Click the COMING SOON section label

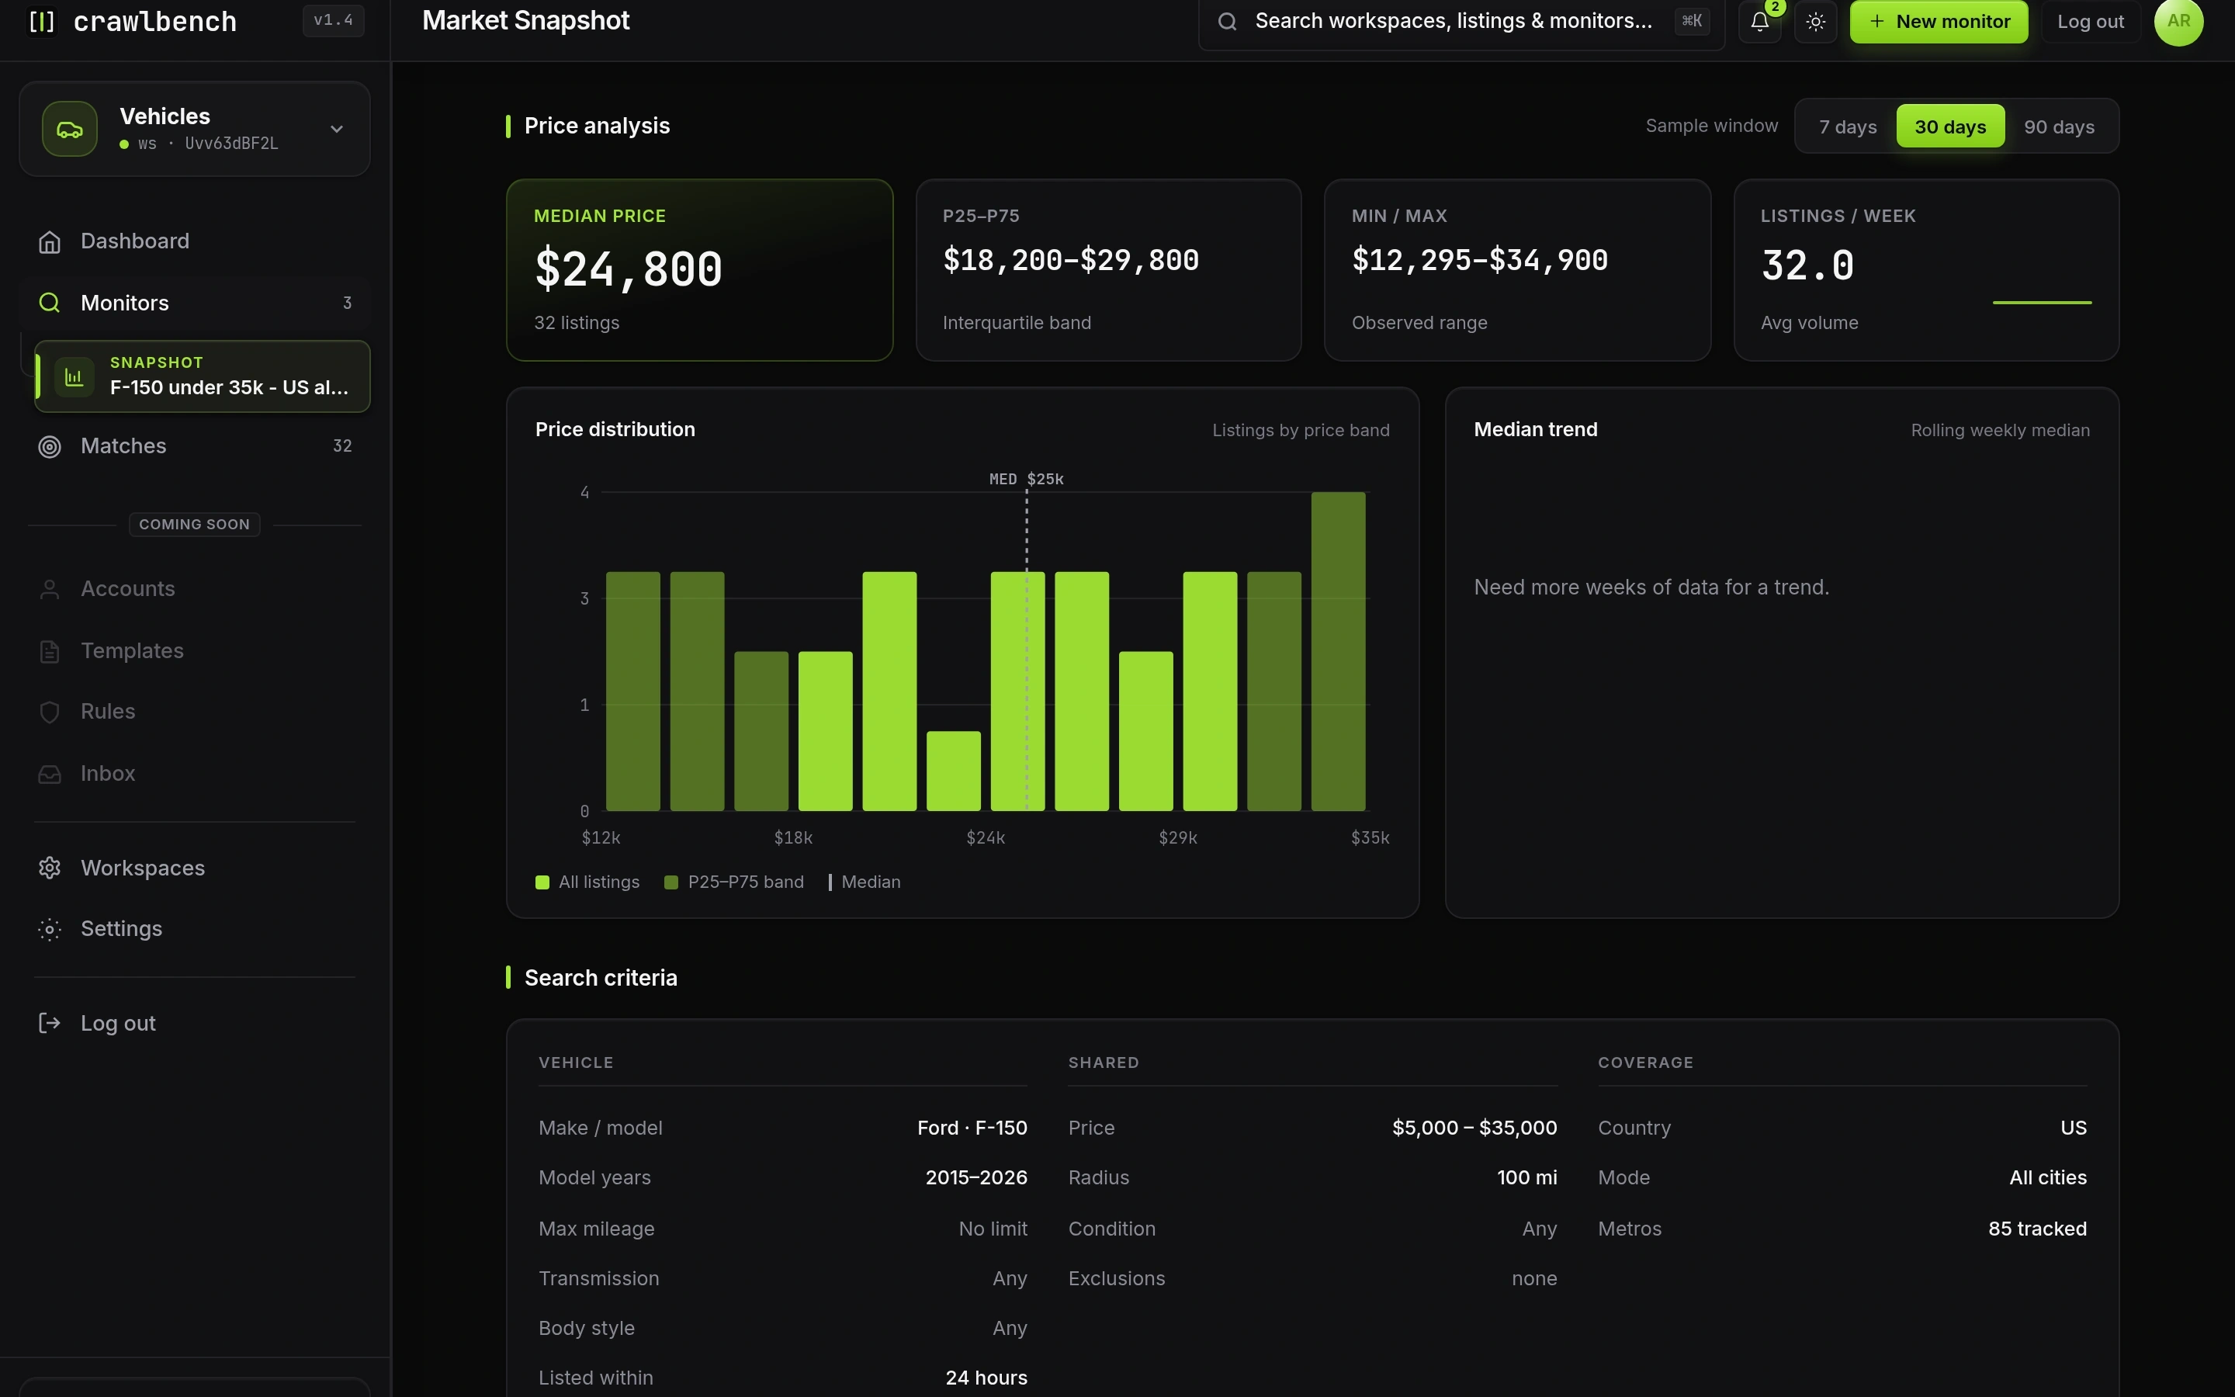[194, 525]
